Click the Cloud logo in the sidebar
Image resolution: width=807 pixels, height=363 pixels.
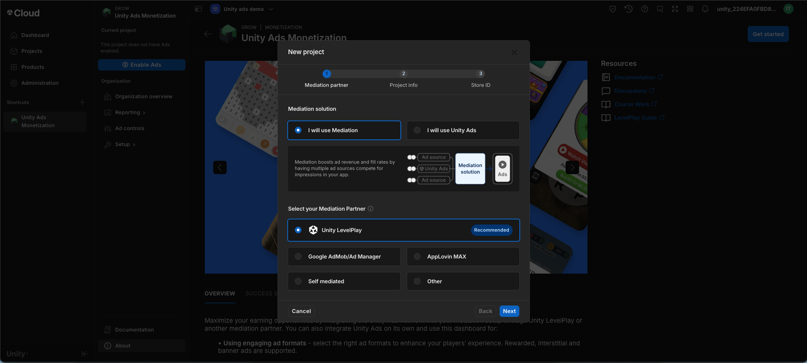[24, 13]
